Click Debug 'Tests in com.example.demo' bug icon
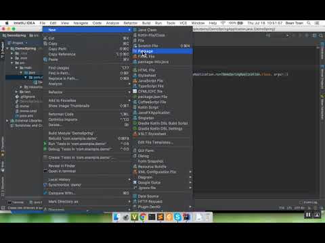 point(45,149)
